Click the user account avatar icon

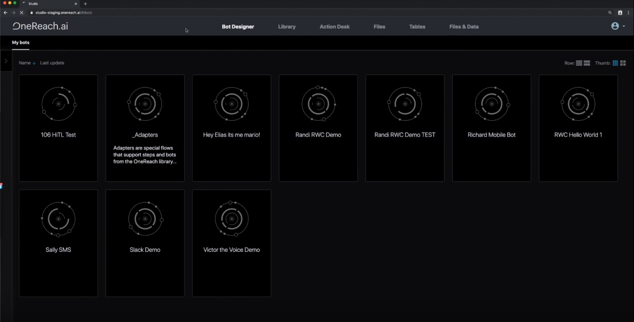point(615,26)
